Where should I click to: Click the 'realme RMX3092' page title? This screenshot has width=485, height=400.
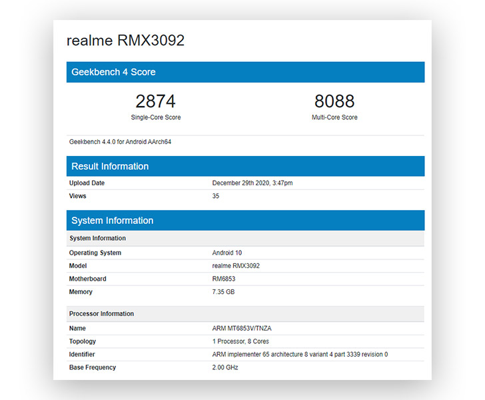coord(125,40)
